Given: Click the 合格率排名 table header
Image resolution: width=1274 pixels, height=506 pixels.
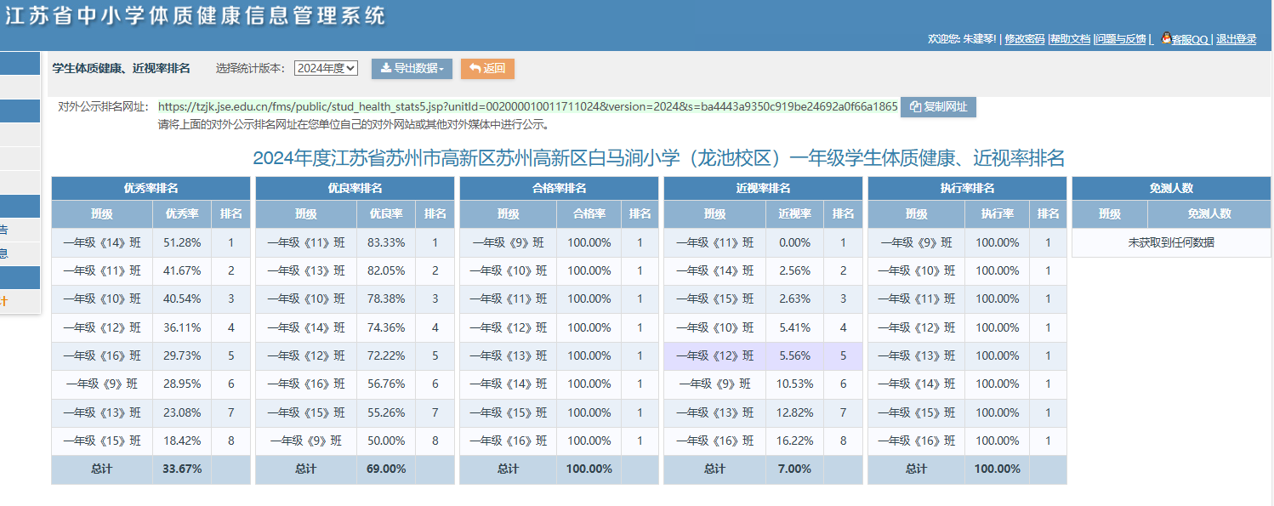Looking at the screenshot, I should point(559,188).
